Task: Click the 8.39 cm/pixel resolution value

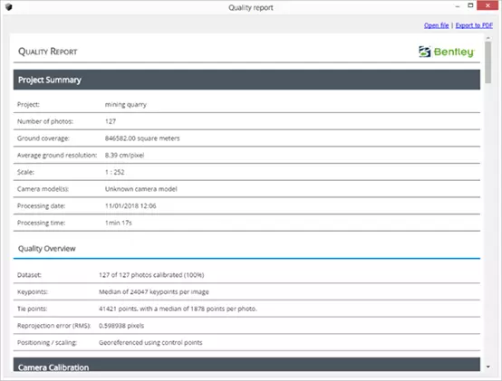Action: pyautogui.click(x=124, y=155)
